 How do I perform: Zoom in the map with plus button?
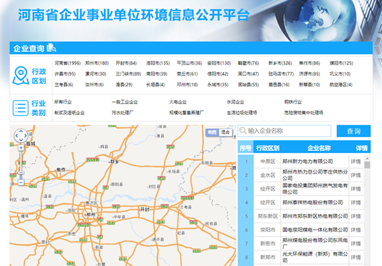click(x=21, y=149)
